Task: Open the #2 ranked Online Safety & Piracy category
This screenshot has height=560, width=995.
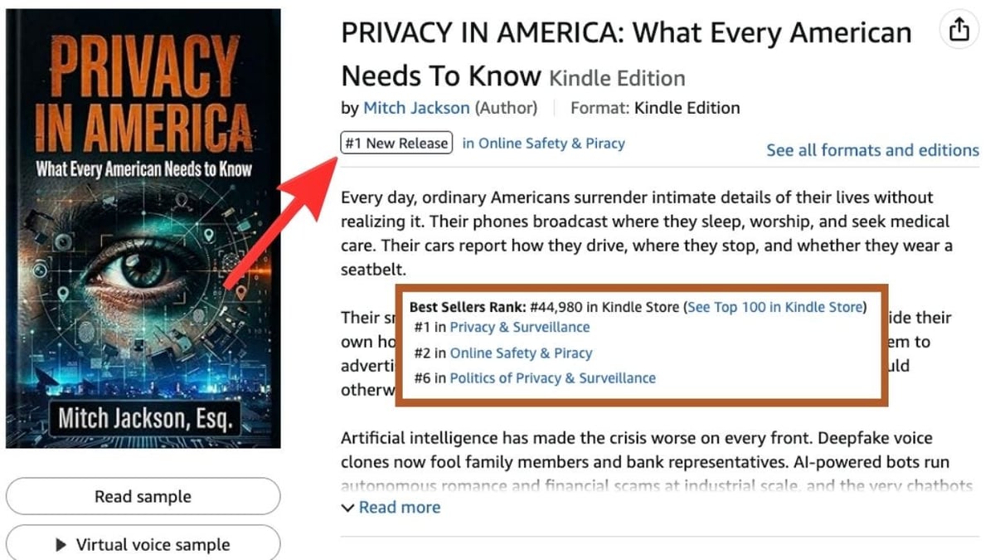Action: coord(521,353)
